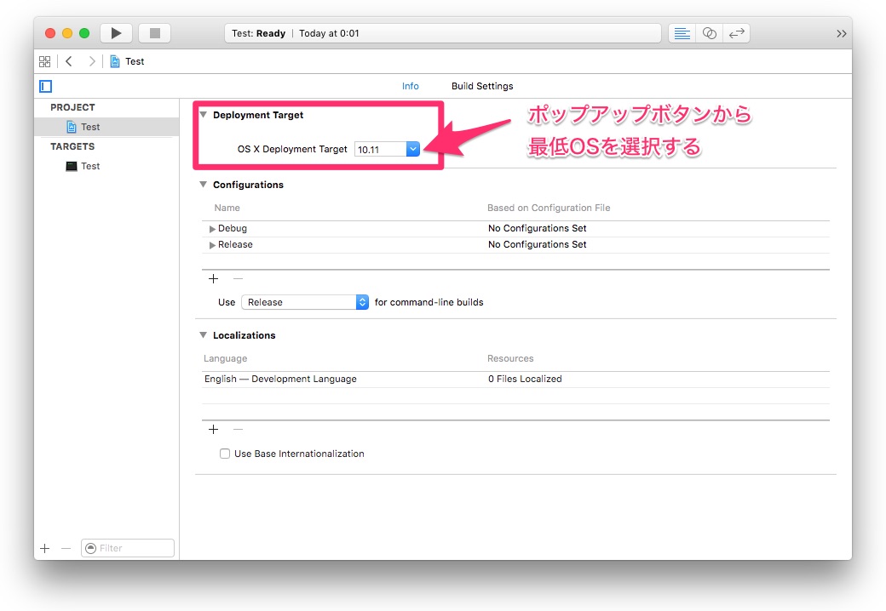This screenshot has height=611, width=886.
Task: Collapse the Configurations section
Action: coord(204,185)
